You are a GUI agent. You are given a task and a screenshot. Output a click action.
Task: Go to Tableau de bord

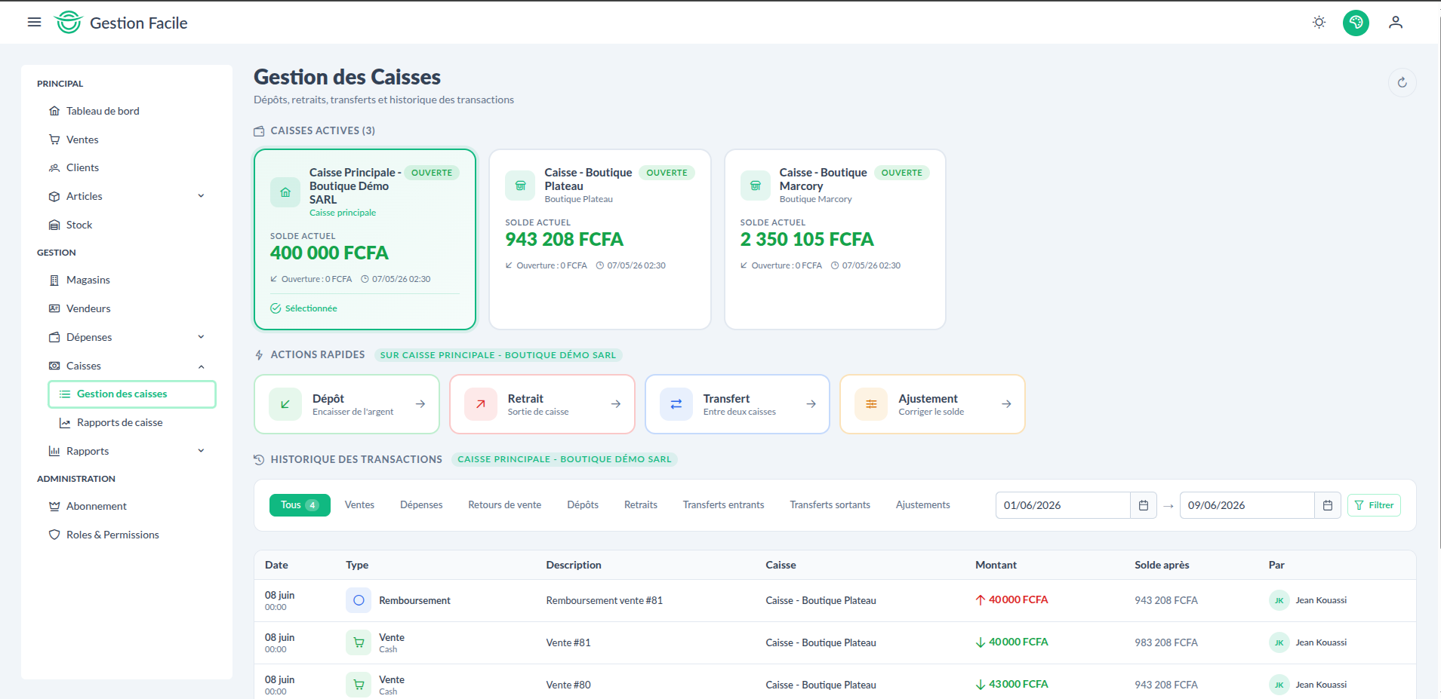[103, 111]
